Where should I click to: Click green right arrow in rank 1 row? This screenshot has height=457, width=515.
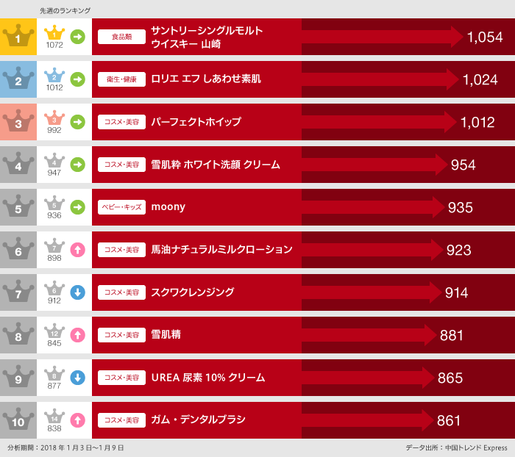[77, 36]
